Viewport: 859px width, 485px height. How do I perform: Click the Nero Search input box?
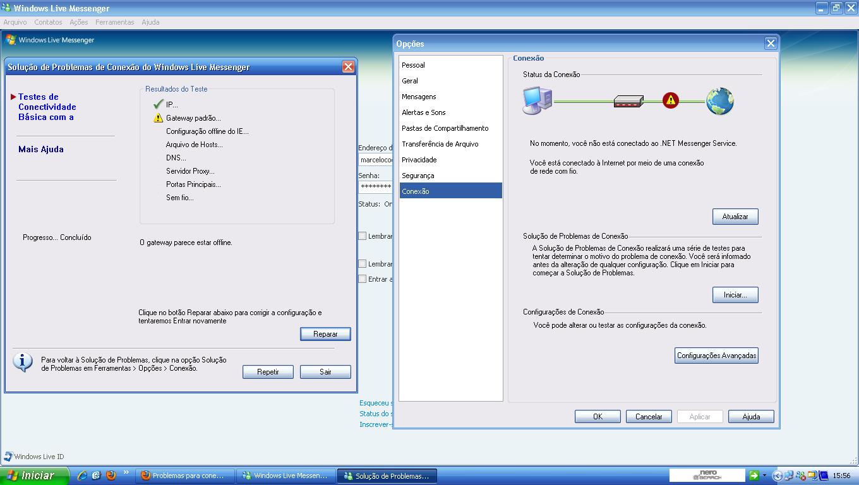tap(707, 475)
